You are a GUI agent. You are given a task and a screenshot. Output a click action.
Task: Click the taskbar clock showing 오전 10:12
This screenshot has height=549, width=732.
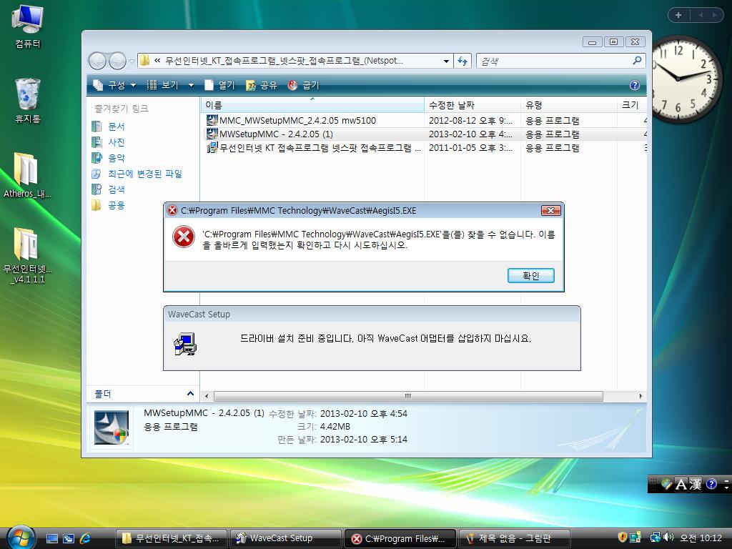pyautogui.click(x=701, y=538)
